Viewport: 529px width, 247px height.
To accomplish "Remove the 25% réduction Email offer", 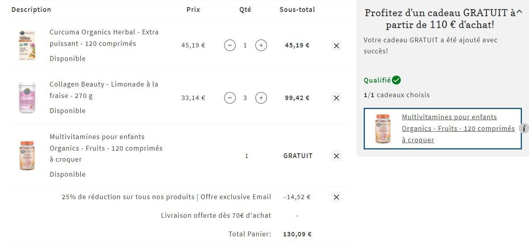I will tap(336, 197).
